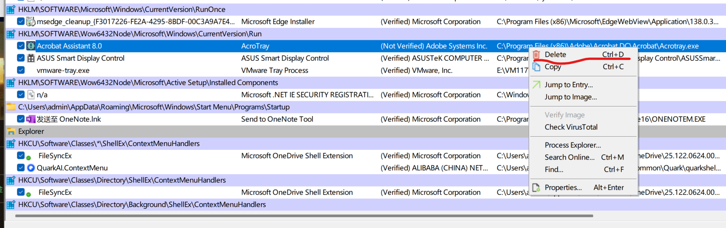The width and height of the screenshot is (726, 228).
Task: Choose Delete from the context menu
Action: click(x=584, y=55)
